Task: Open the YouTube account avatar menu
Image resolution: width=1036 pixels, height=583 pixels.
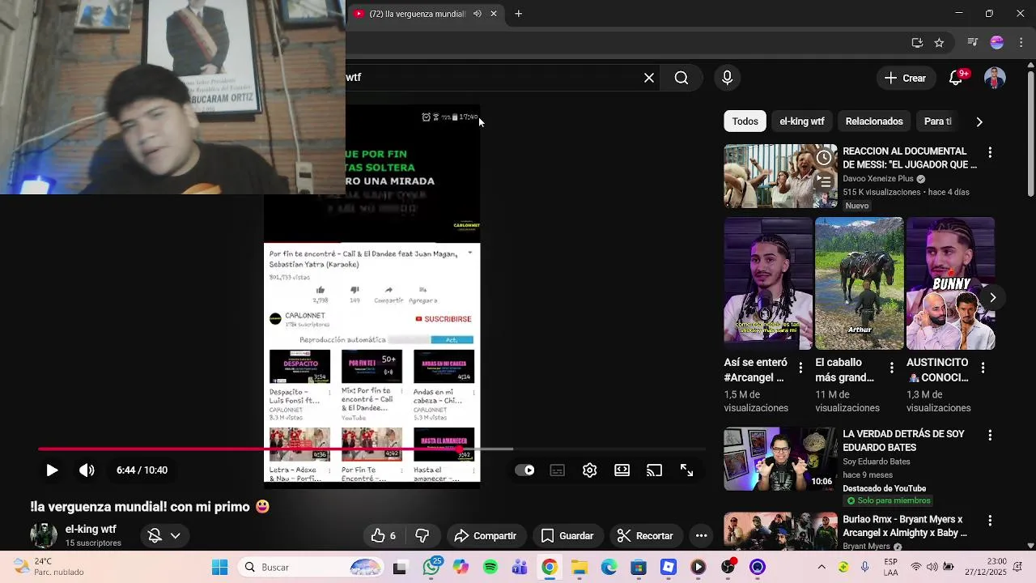Action: [995, 78]
